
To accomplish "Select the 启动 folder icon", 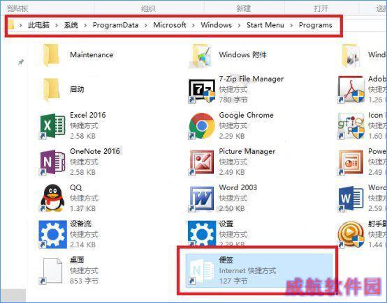I will [51, 90].
